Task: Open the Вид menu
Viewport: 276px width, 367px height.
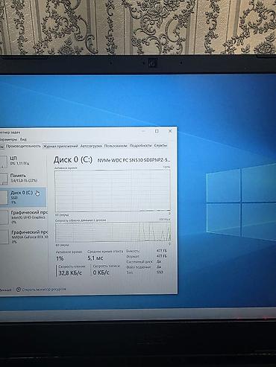Action: (x=23, y=139)
